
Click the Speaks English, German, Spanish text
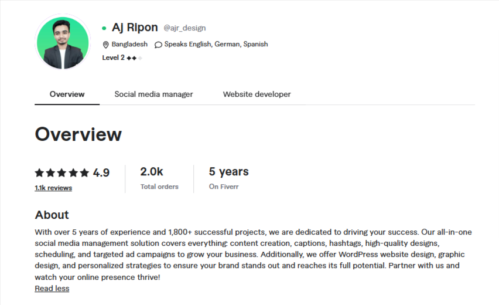coord(216,44)
